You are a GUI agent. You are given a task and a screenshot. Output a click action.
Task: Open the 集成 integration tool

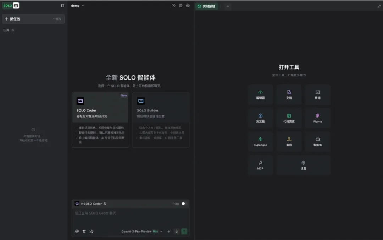pyautogui.click(x=289, y=142)
